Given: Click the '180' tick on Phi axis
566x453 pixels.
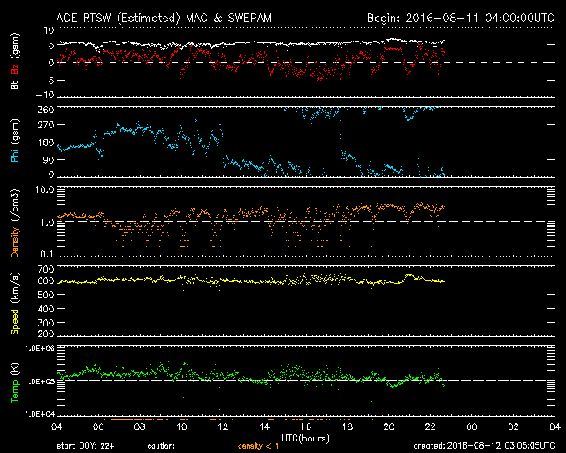Looking at the screenshot, I should (46, 142).
